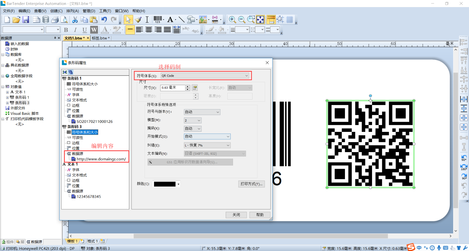Select the Picture insertion tool
This screenshot has width=469, height=251.
click(x=203, y=20)
